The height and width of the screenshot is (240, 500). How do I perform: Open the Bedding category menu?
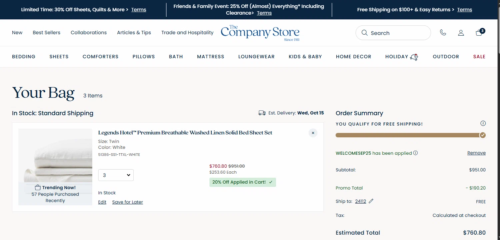24,57
